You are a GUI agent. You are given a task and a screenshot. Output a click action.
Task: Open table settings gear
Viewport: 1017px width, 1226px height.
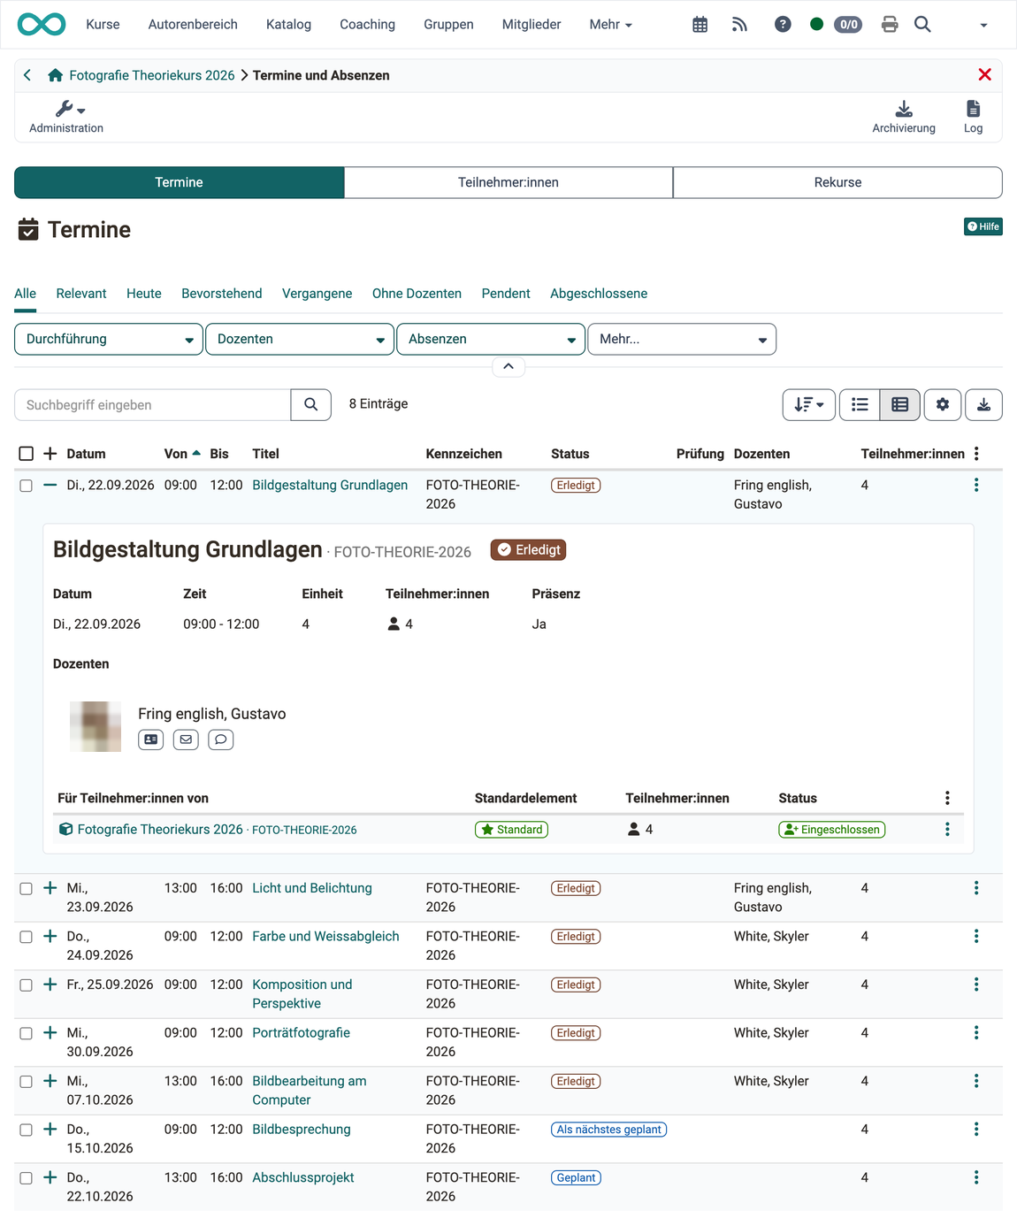coord(943,405)
